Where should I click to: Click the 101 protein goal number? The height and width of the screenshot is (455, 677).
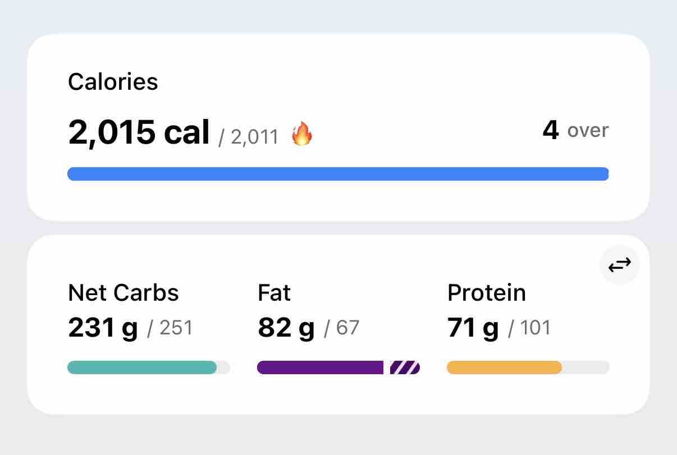(536, 328)
